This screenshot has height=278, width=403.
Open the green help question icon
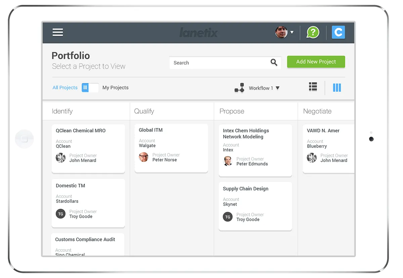(313, 32)
